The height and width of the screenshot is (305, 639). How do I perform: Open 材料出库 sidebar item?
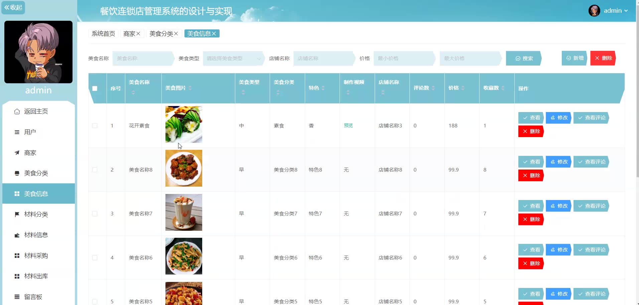pos(38,276)
